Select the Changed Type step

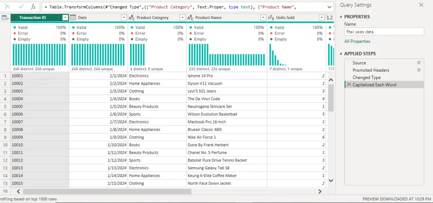[384, 77]
